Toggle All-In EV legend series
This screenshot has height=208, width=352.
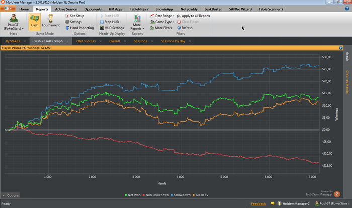point(200,195)
